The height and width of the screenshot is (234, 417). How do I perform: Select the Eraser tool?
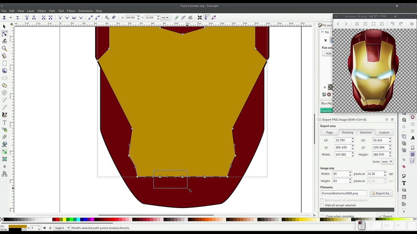[4, 137]
